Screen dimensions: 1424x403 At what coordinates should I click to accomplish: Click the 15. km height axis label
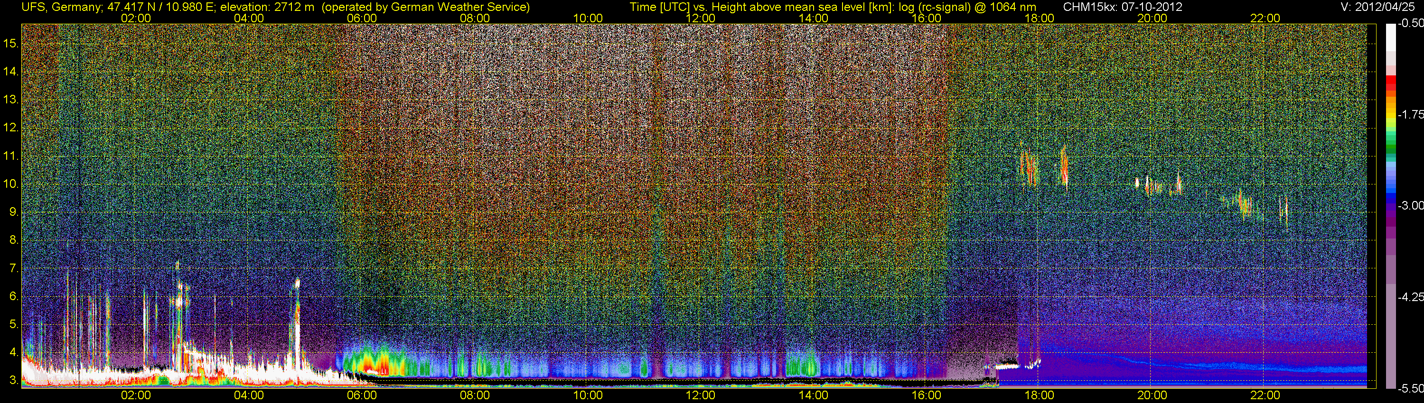point(11,43)
